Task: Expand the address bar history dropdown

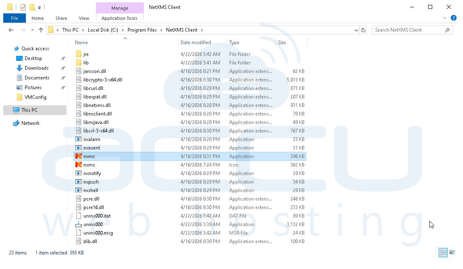Action: (x=356, y=30)
